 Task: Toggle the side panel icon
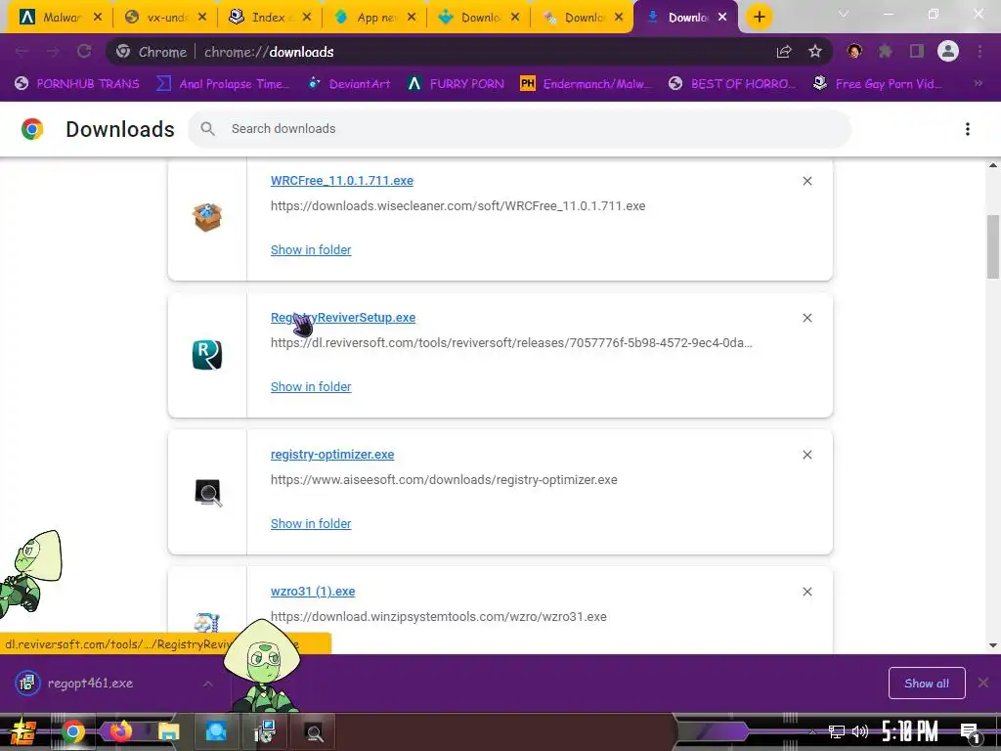[x=917, y=52]
